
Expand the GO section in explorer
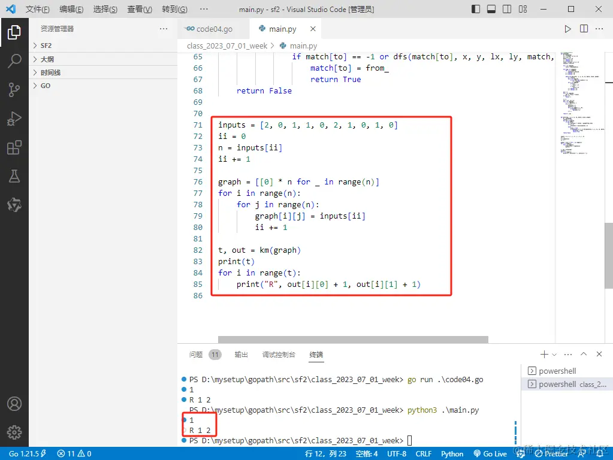[103, 86]
